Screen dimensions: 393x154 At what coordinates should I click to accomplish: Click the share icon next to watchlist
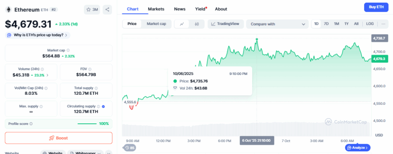(x=107, y=10)
